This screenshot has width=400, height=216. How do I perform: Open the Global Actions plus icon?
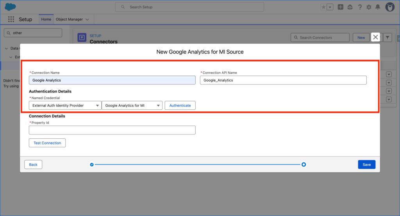coord(341,7)
